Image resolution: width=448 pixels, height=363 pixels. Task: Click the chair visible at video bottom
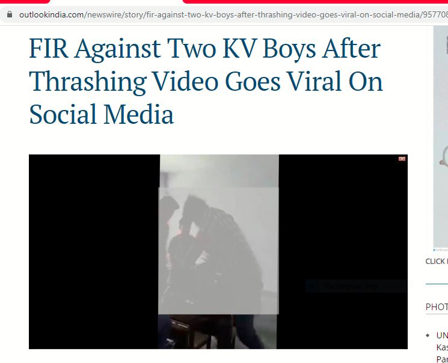(200, 331)
